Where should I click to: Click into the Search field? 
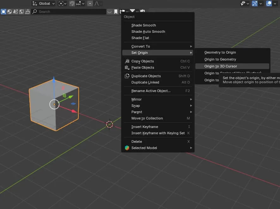[69, 12]
